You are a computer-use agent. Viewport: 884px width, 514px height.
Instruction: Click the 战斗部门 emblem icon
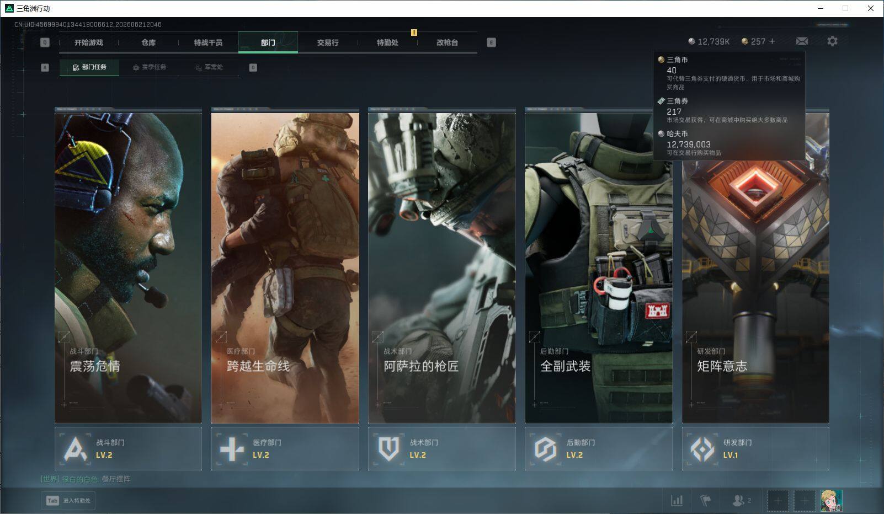point(75,449)
